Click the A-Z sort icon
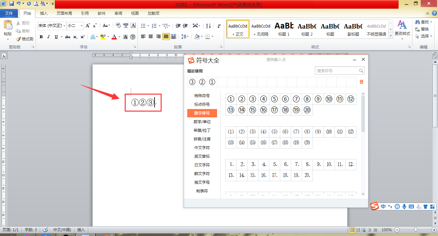 207,26
